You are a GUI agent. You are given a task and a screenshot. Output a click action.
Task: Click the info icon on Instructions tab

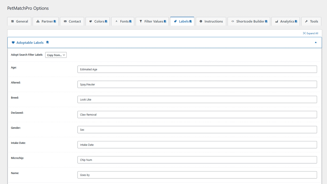[201, 21]
